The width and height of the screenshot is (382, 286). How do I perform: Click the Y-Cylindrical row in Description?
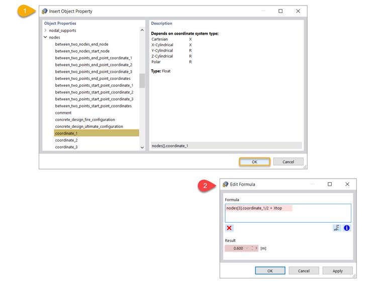pos(171,50)
